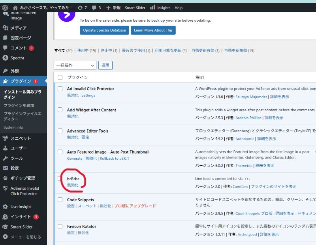The height and width of the screenshot is (245, 316).
Task: Open the bulk actions 一括操作 dropdown
Action: (75, 65)
